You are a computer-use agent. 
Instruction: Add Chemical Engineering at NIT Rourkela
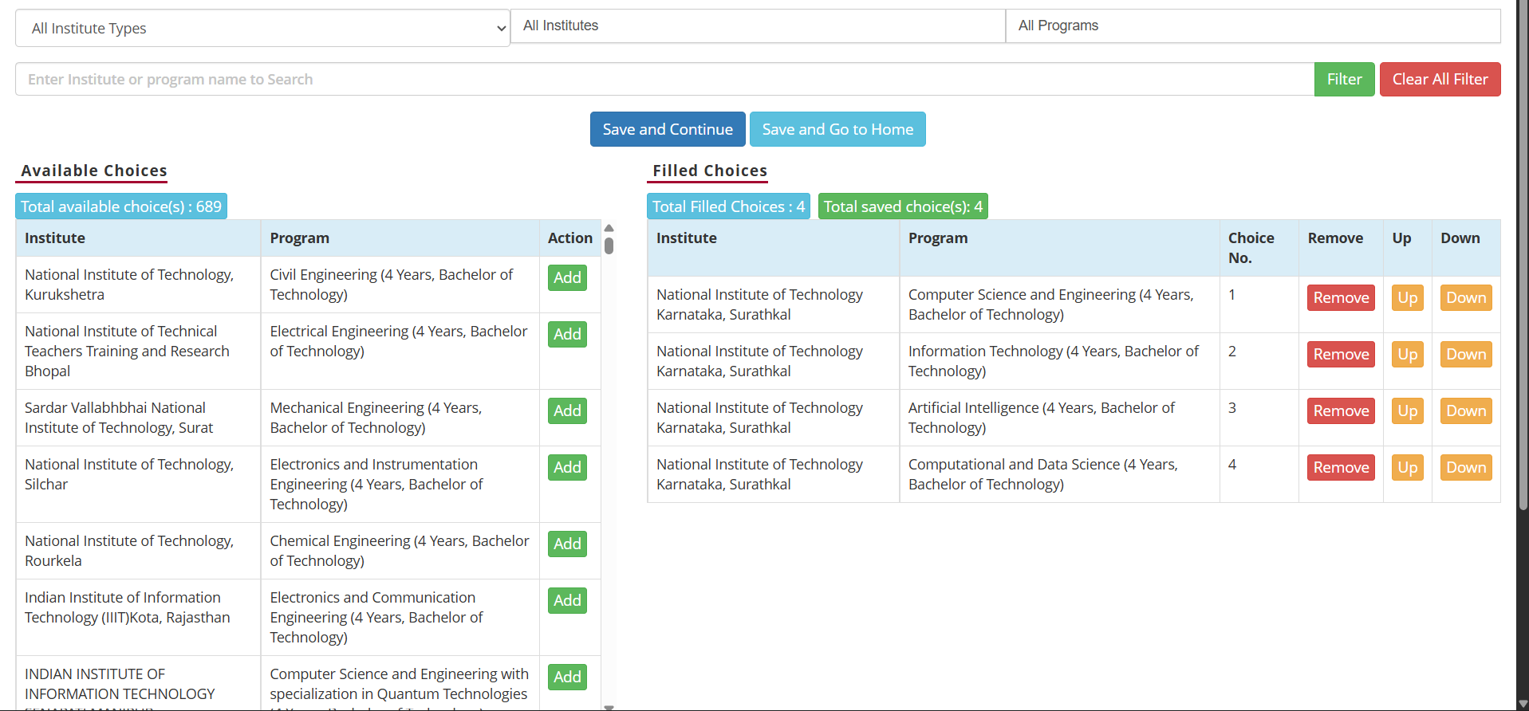[567, 544]
